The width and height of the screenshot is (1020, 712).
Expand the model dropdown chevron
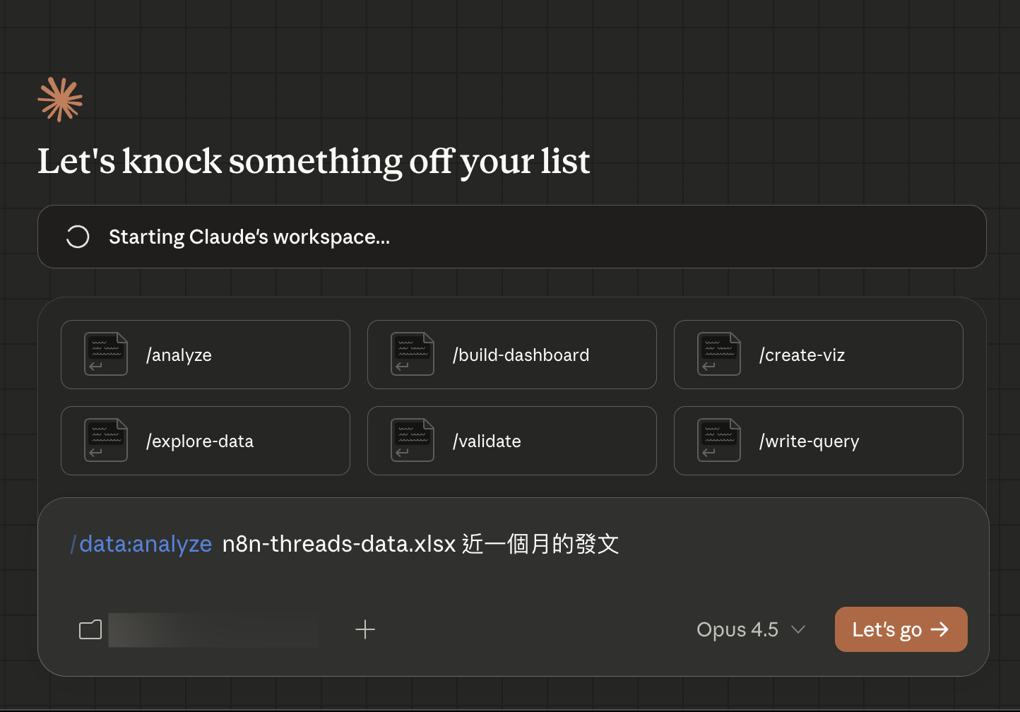pos(799,630)
